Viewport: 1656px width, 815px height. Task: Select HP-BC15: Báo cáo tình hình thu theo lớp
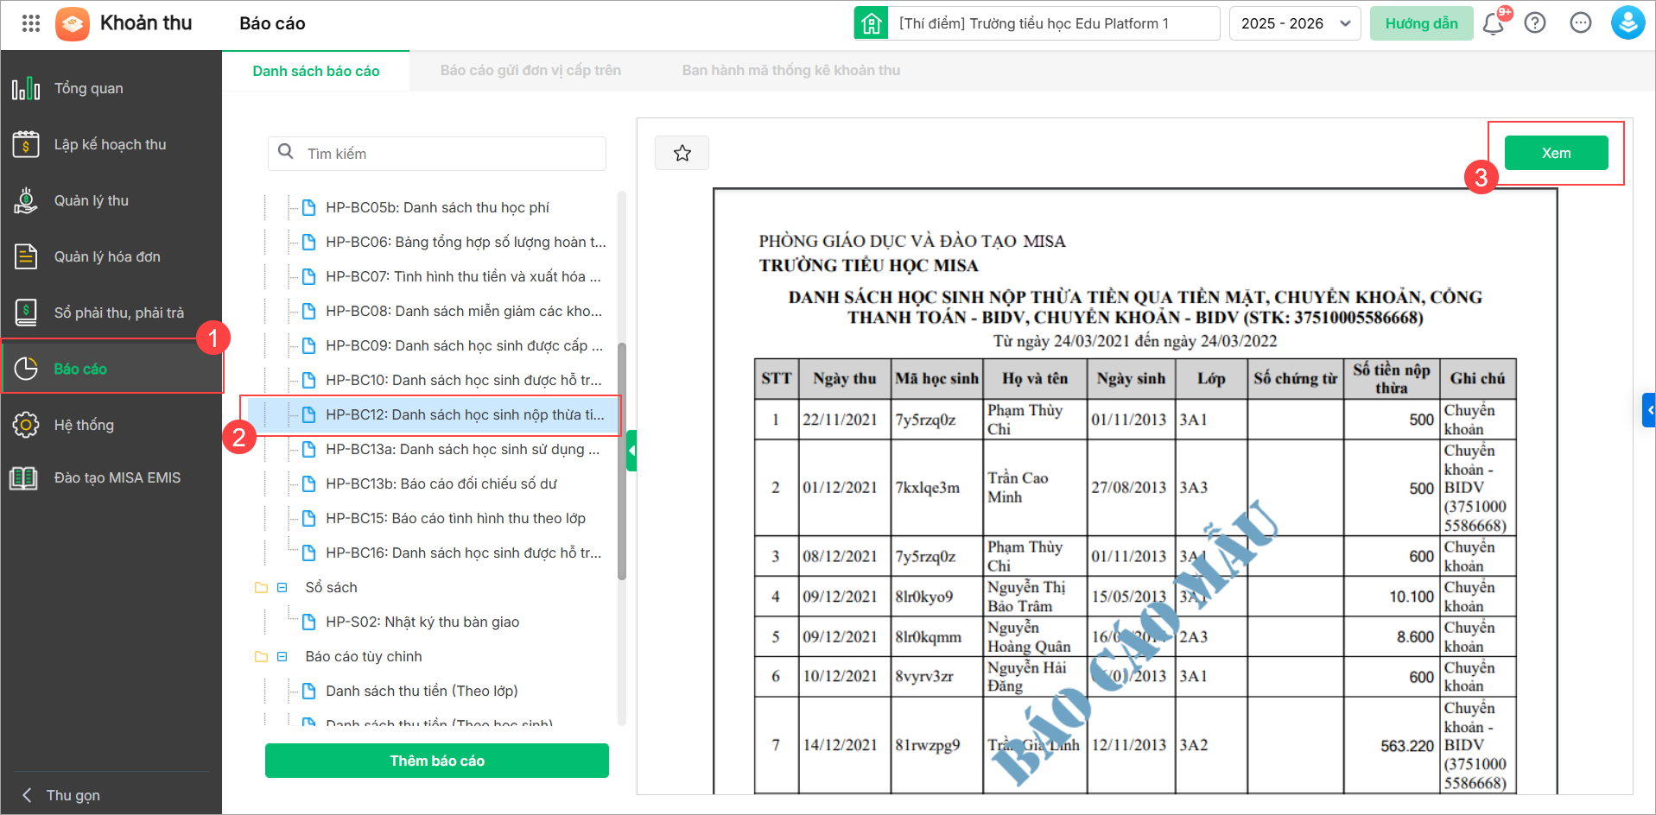455,518
